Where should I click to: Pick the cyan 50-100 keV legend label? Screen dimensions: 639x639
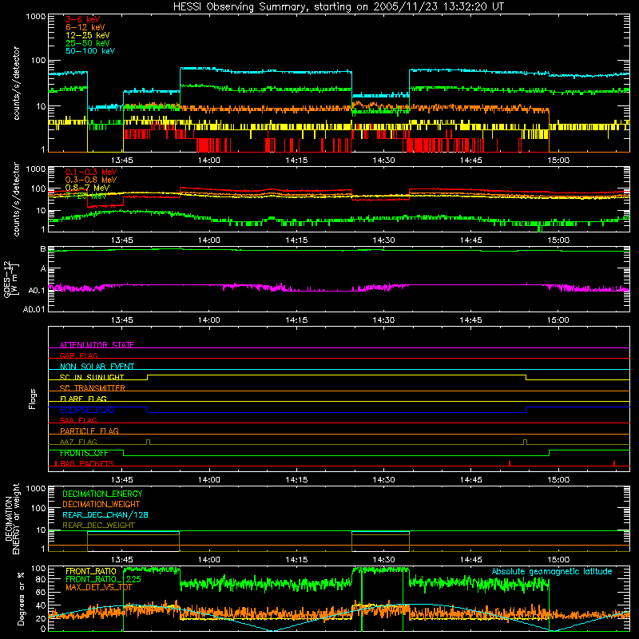point(90,51)
